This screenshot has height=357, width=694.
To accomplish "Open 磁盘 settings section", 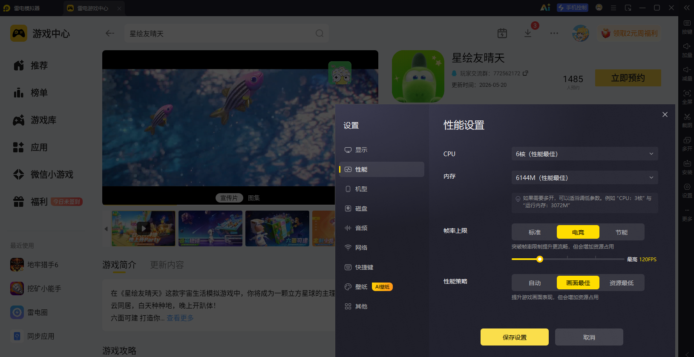I will pos(382,208).
